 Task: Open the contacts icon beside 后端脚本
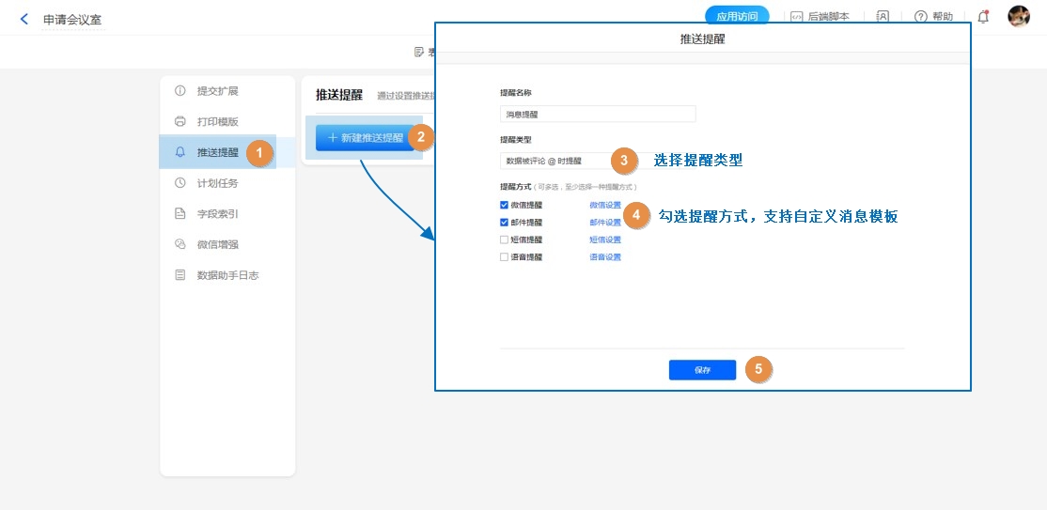883,17
